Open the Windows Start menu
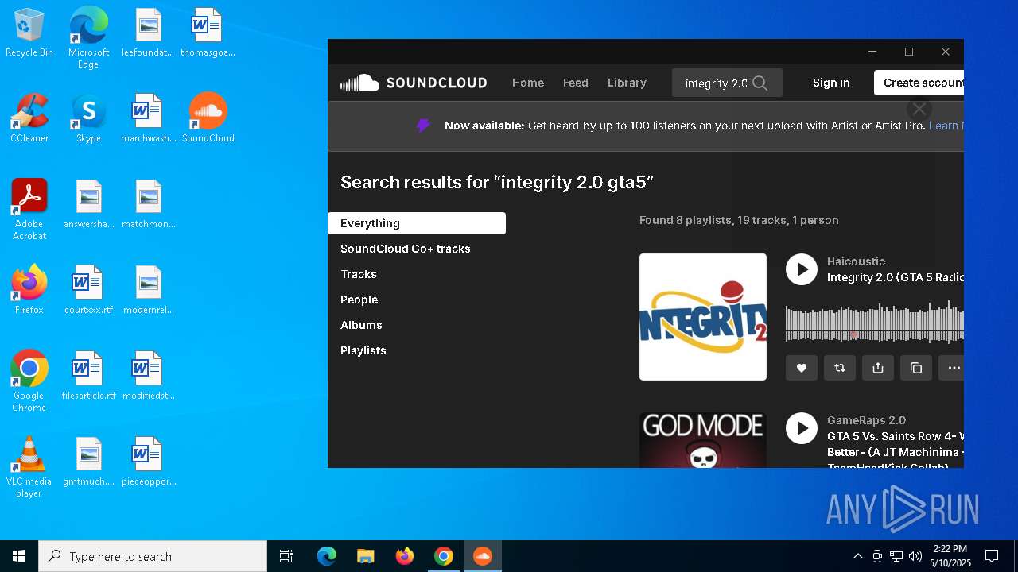Viewport: 1018px width, 572px height. (19, 556)
